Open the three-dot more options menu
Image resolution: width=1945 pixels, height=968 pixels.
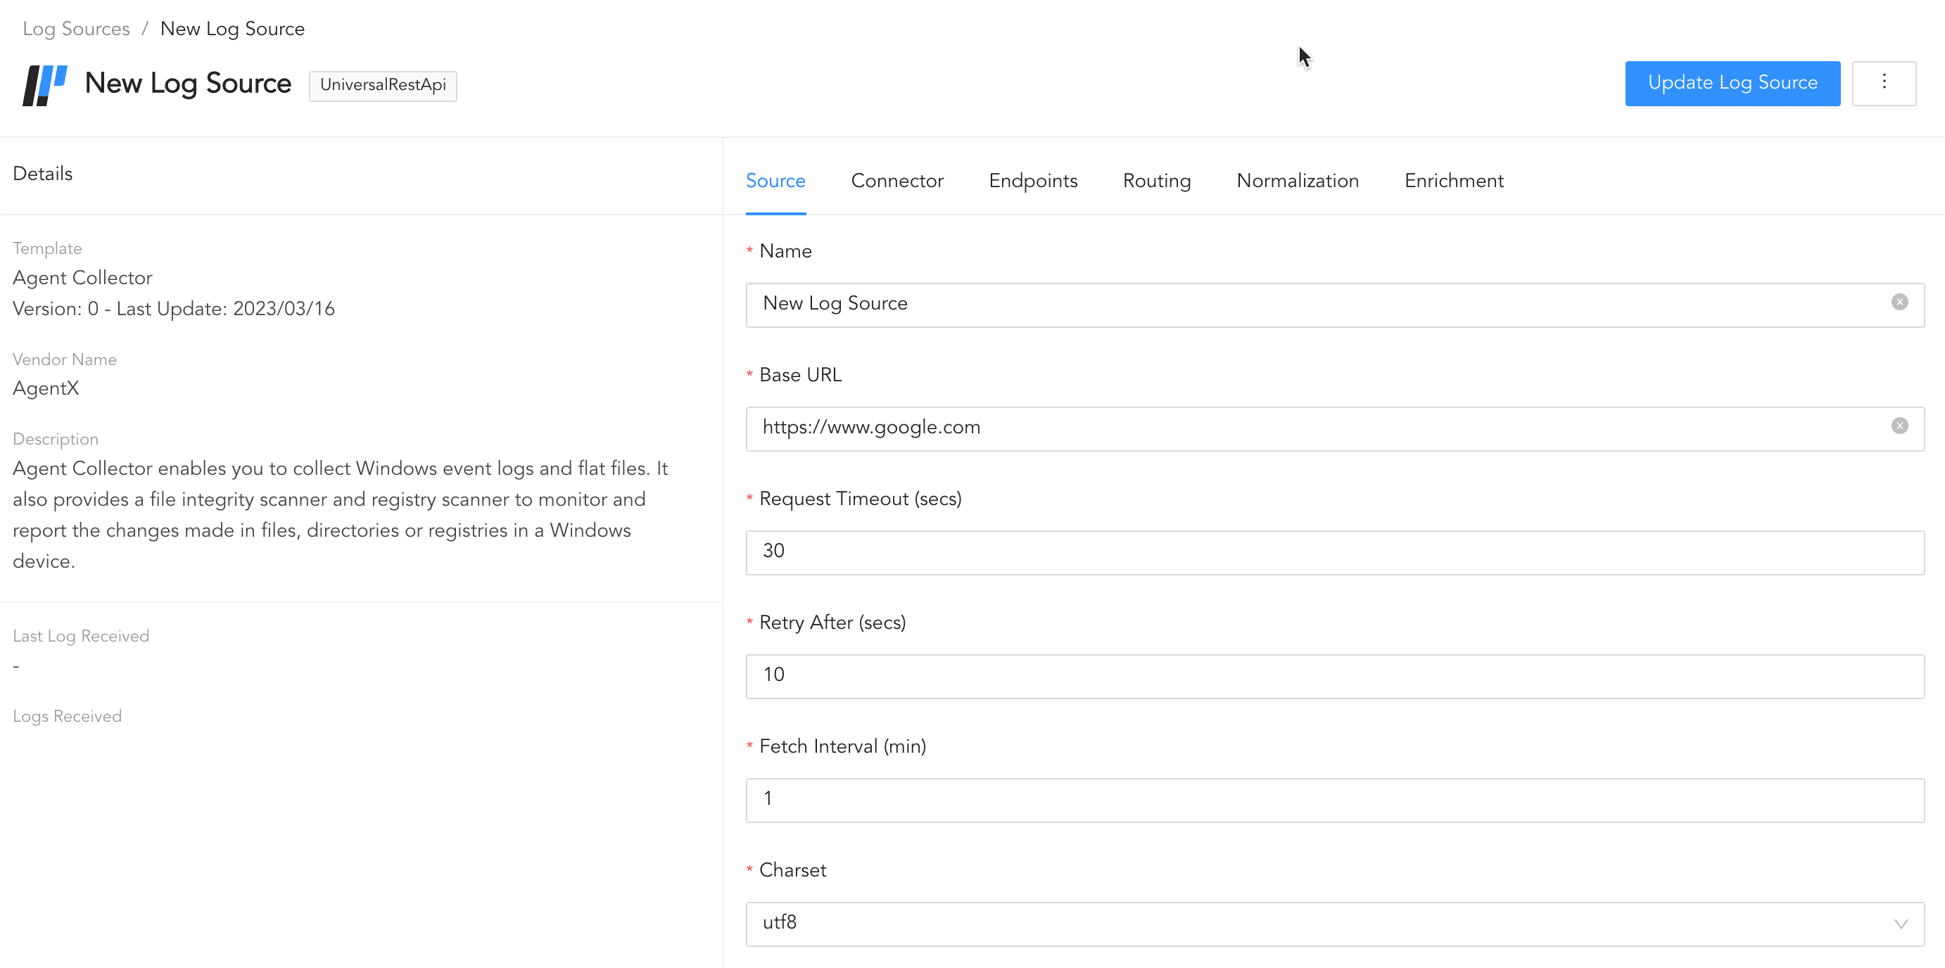[x=1883, y=82]
